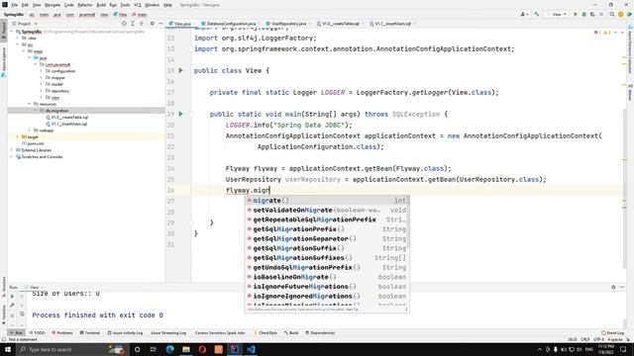Click the Select Opened File target icon
The width and height of the screenshot is (634, 356).
pyautogui.click(x=124, y=24)
